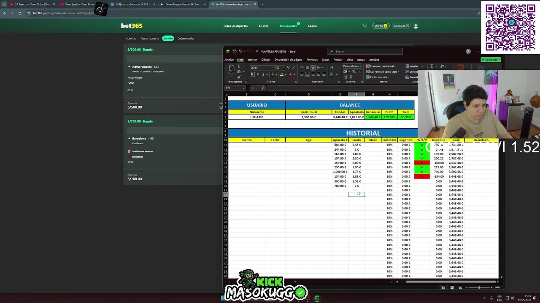Switch to the Datos ribbon tab
The height and width of the screenshot is (303, 540).
tap(326, 59)
